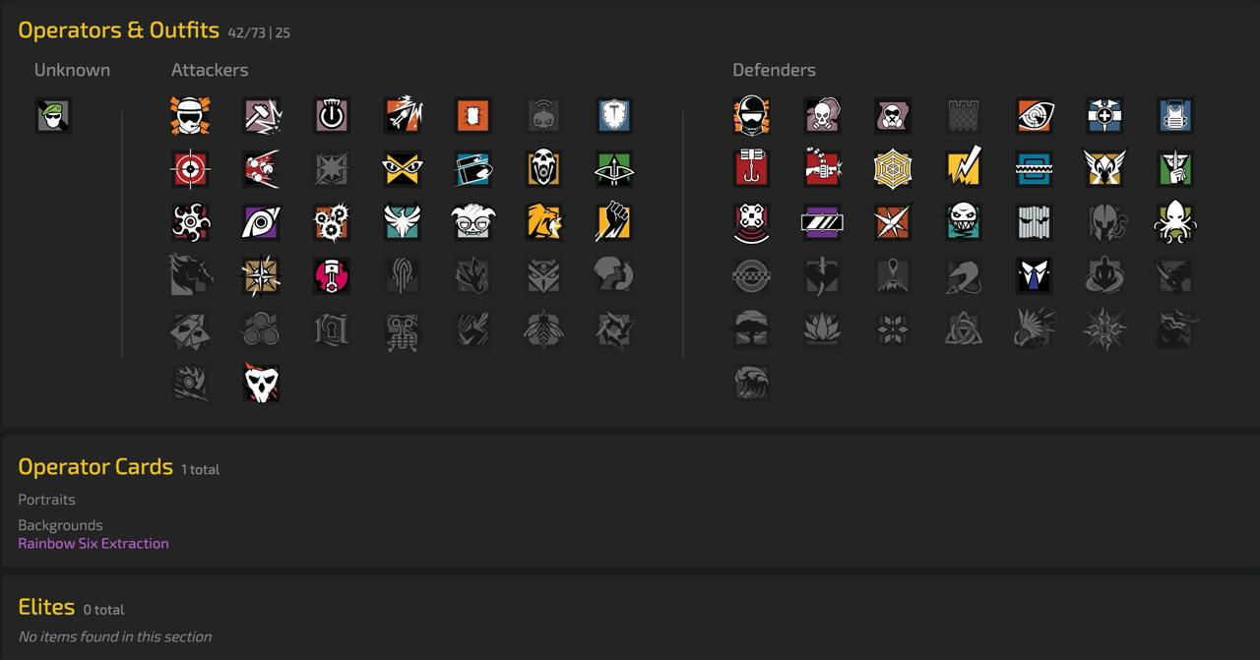Select the Sledge hammer operator icon
This screenshot has width=1260, height=660.
click(262, 116)
